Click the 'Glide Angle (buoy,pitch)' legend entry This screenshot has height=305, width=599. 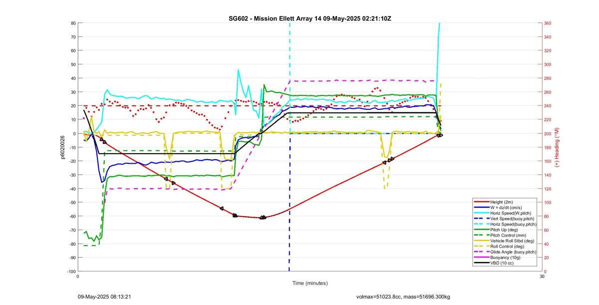[505, 252]
